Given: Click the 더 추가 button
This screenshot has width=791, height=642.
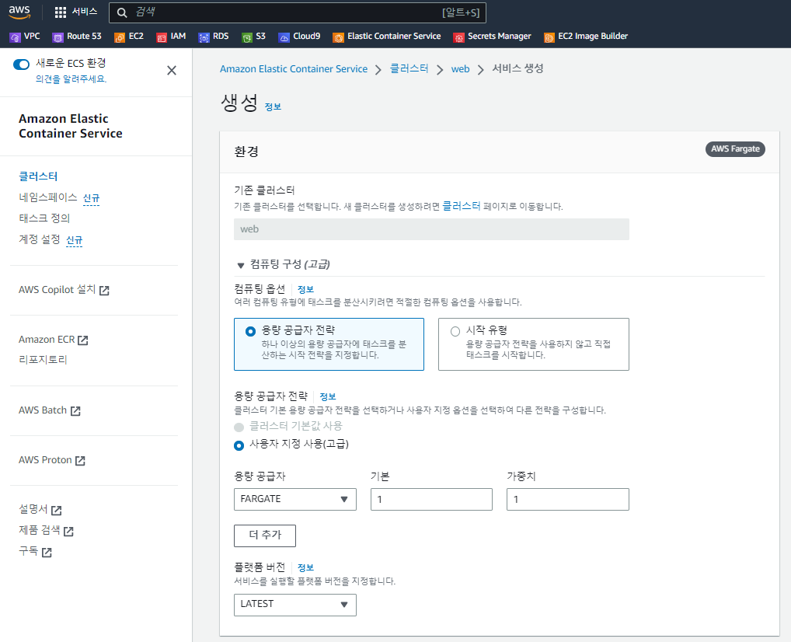Looking at the screenshot, I should (x=265, y=536).
